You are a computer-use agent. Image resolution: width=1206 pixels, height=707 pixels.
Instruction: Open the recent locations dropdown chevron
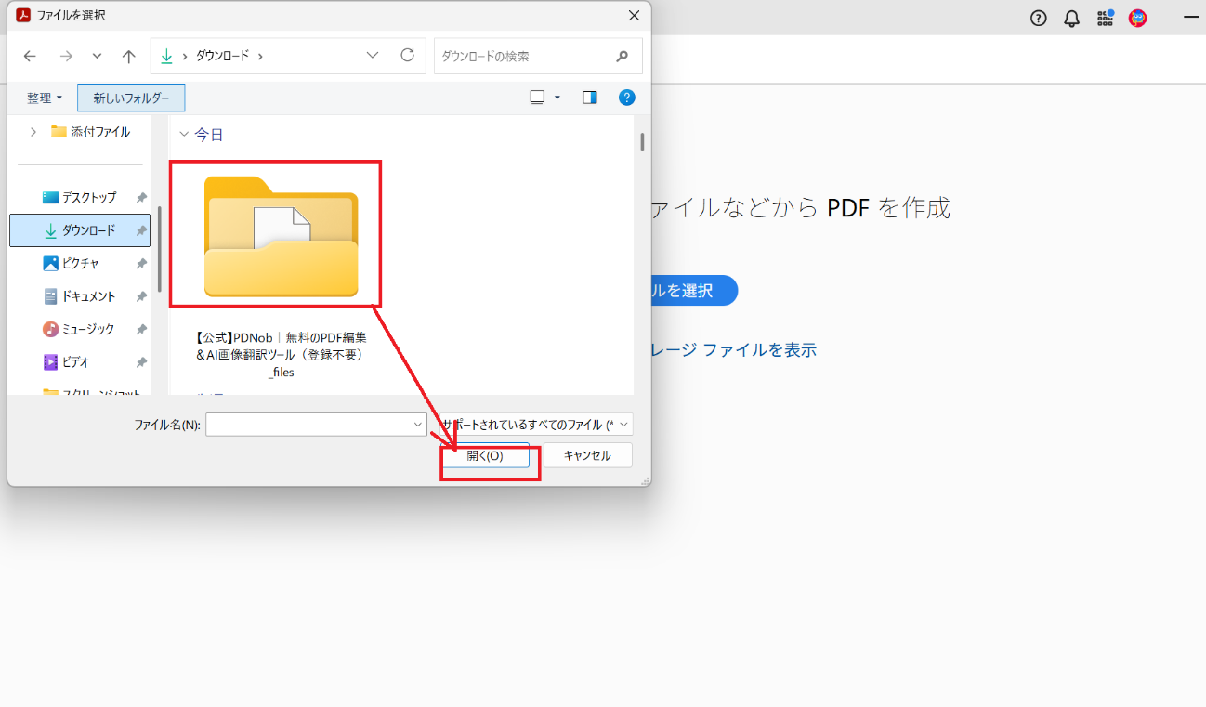pos(98,56)
